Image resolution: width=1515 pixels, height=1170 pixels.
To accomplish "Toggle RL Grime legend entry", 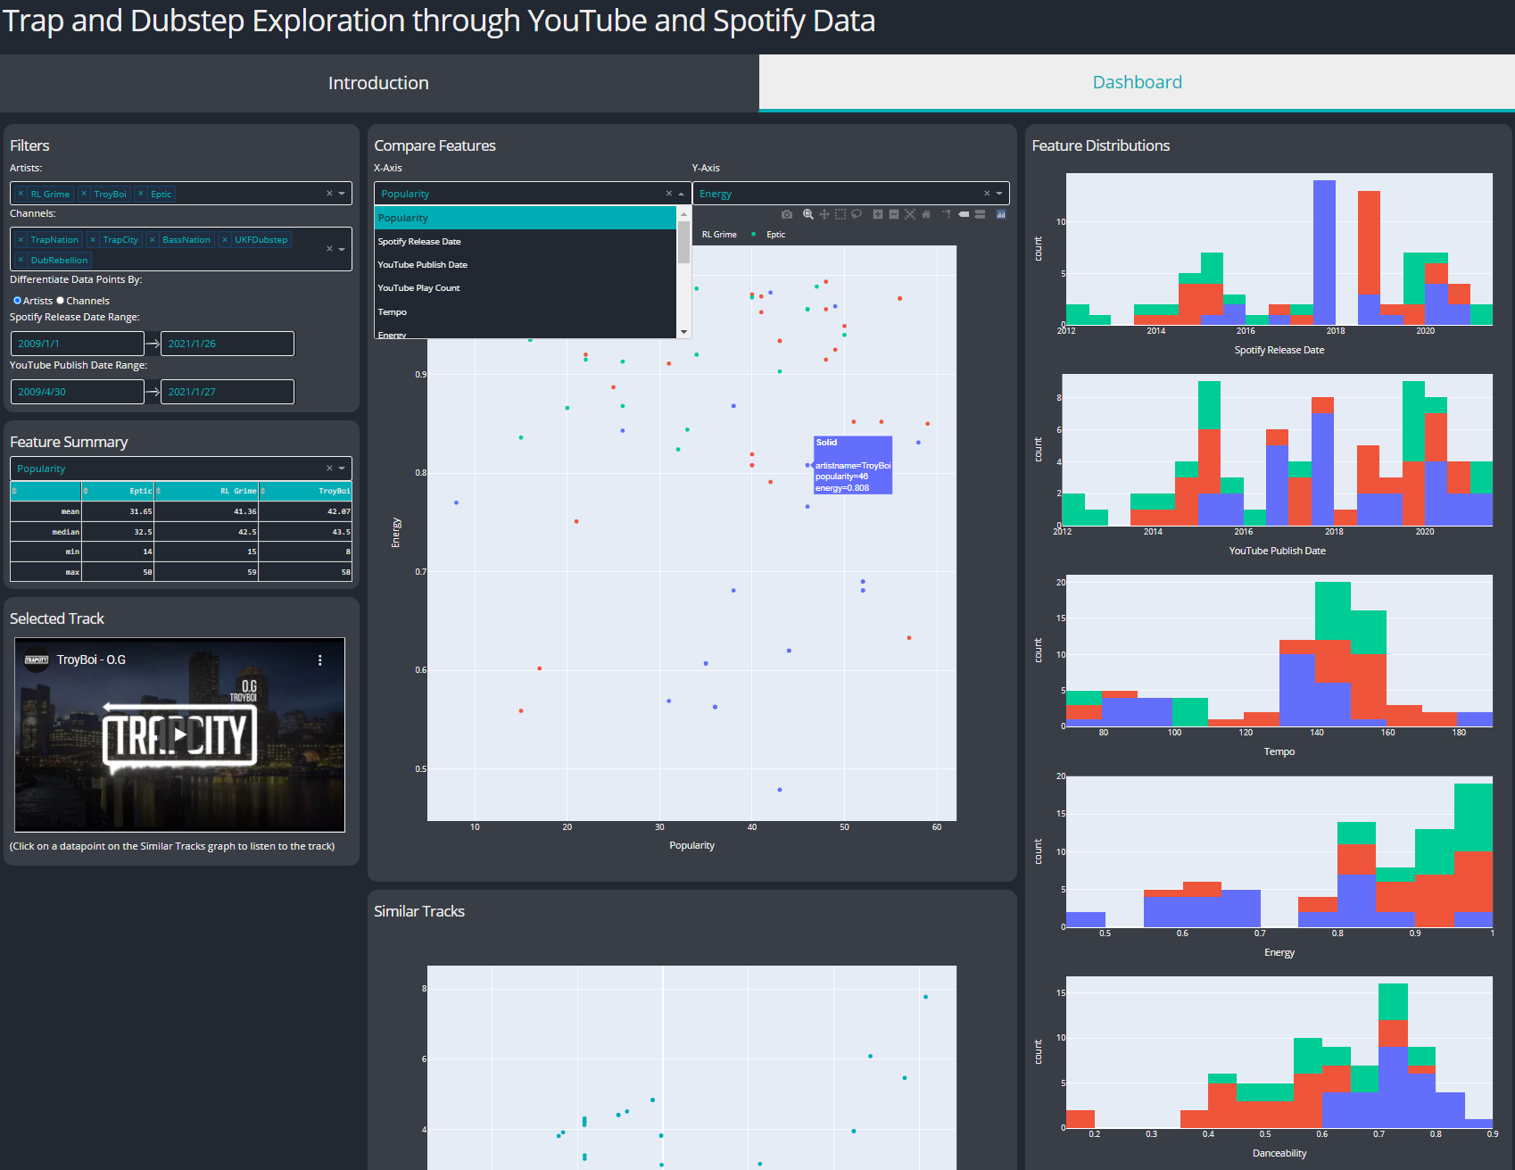I will [x=719, y=235].
